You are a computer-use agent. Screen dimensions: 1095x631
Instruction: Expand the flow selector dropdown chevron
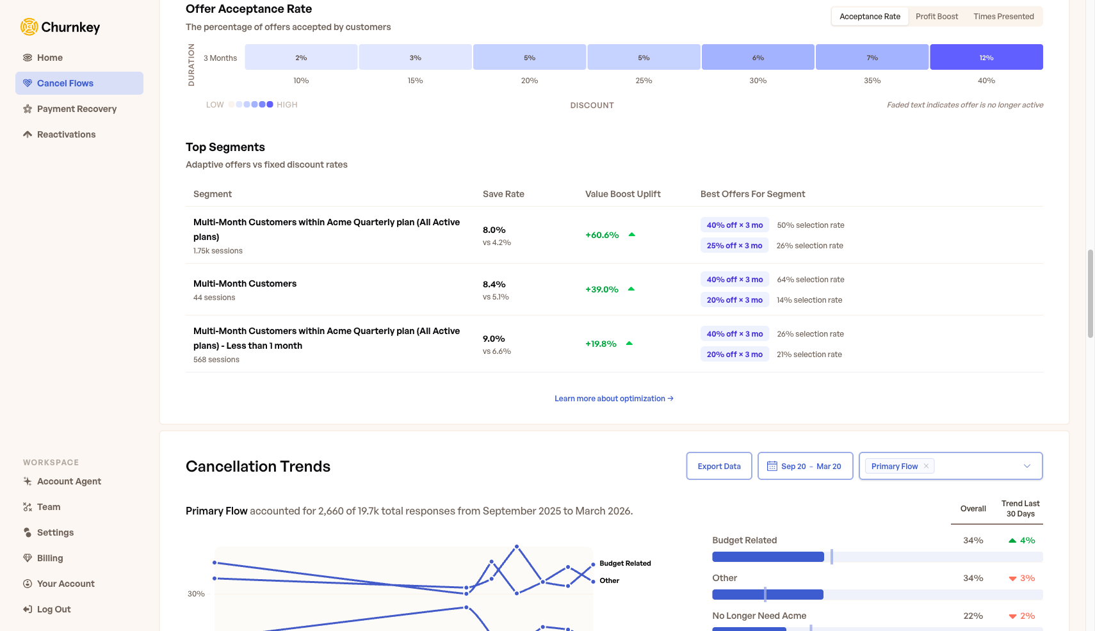(1027, 466)
